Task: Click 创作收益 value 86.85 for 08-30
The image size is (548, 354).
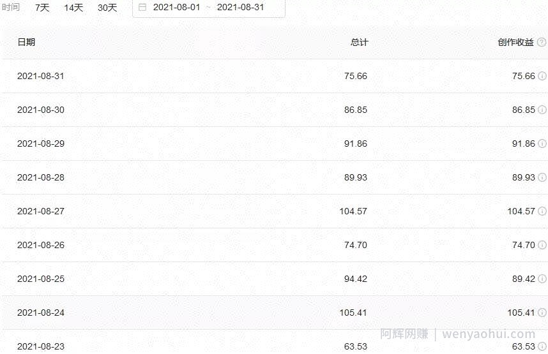Action: click(x=524, y=110)
